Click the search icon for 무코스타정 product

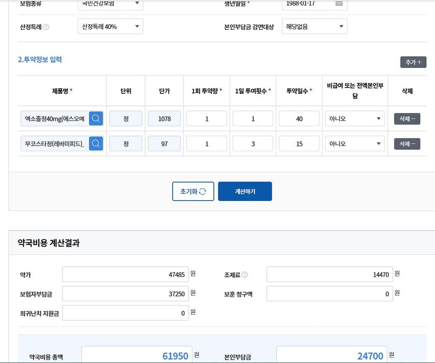(x=96, y=144)
